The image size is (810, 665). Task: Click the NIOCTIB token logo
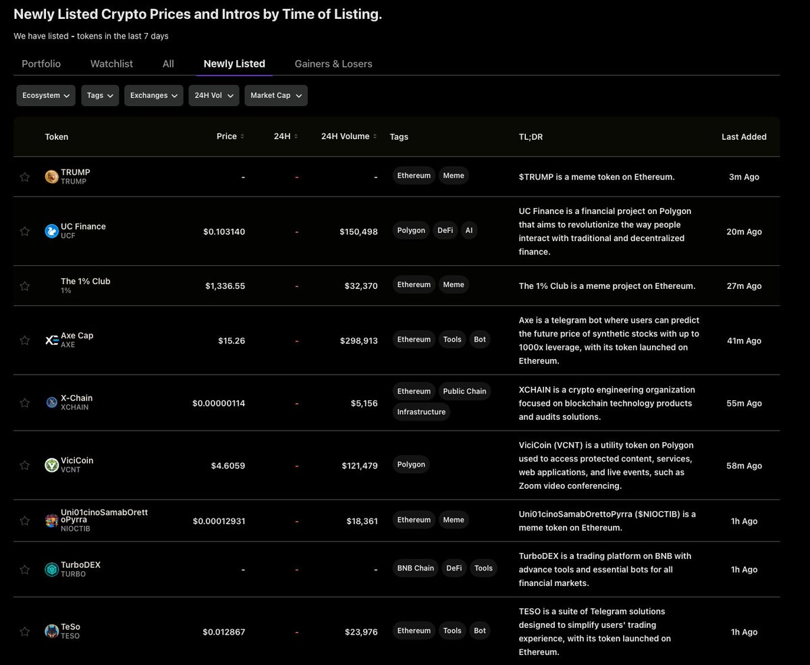tap(51, 521)
